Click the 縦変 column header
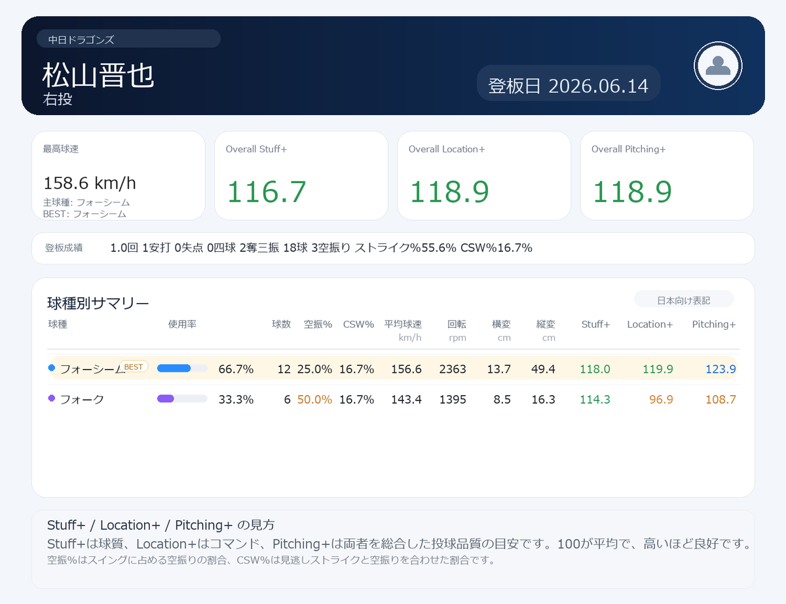The image size is (786, 604). click(x=546, y=324)
